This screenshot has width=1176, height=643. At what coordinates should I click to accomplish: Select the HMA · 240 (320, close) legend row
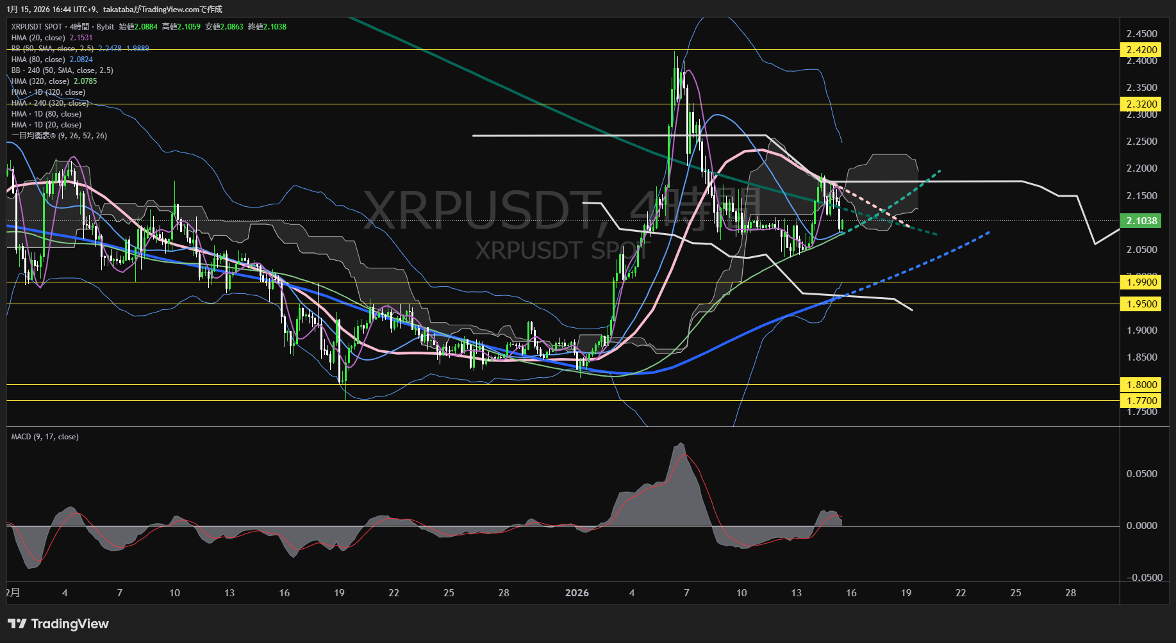click(50, 103)
